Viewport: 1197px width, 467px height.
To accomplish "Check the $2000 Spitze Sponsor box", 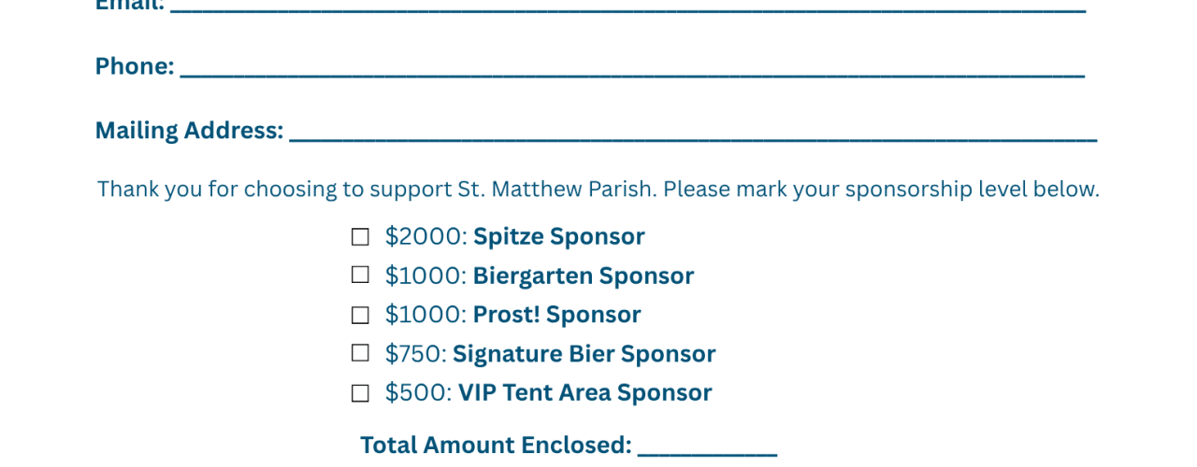I will pyautogui.click(x=360, y=237).
